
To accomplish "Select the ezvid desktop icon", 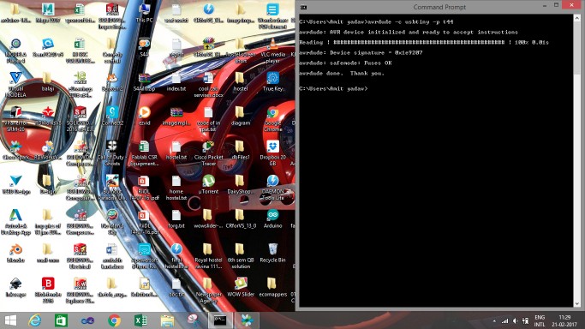I will click(144, 116).
